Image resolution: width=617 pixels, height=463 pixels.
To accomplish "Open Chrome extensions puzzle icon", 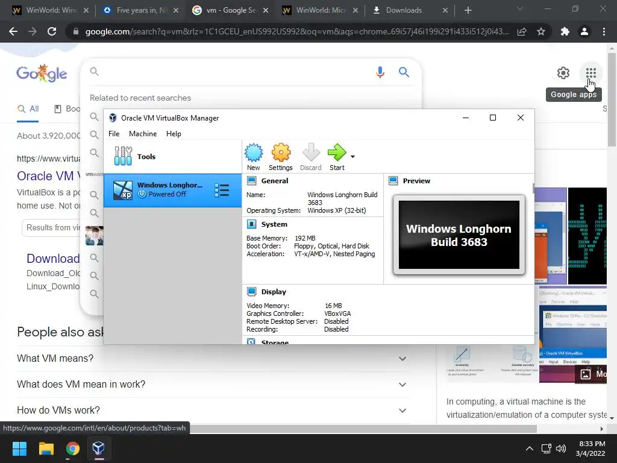I will click(x=565, y=31).
